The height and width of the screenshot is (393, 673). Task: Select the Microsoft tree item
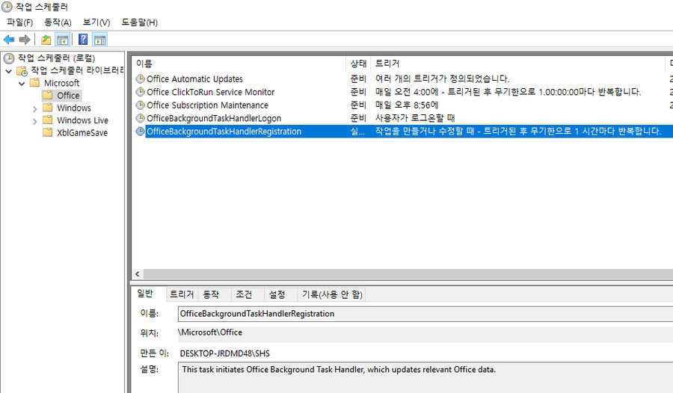point(61,83)
